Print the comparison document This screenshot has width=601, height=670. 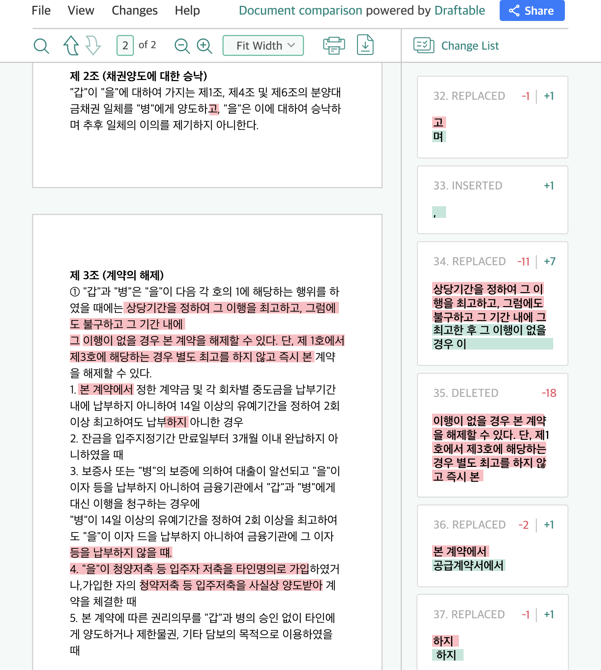334,45
